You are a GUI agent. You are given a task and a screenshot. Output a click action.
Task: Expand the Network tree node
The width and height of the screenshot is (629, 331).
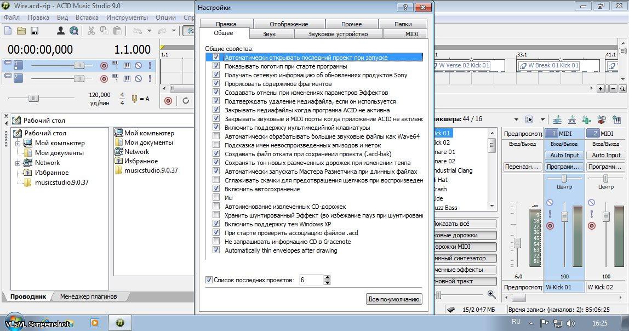tap(18, 163)
